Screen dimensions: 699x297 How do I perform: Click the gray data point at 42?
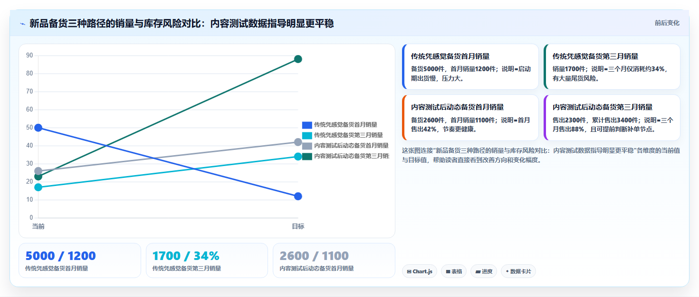[x=298, y=142]
